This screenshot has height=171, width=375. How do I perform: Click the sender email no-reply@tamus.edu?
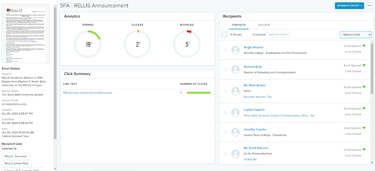pos(14,104)
